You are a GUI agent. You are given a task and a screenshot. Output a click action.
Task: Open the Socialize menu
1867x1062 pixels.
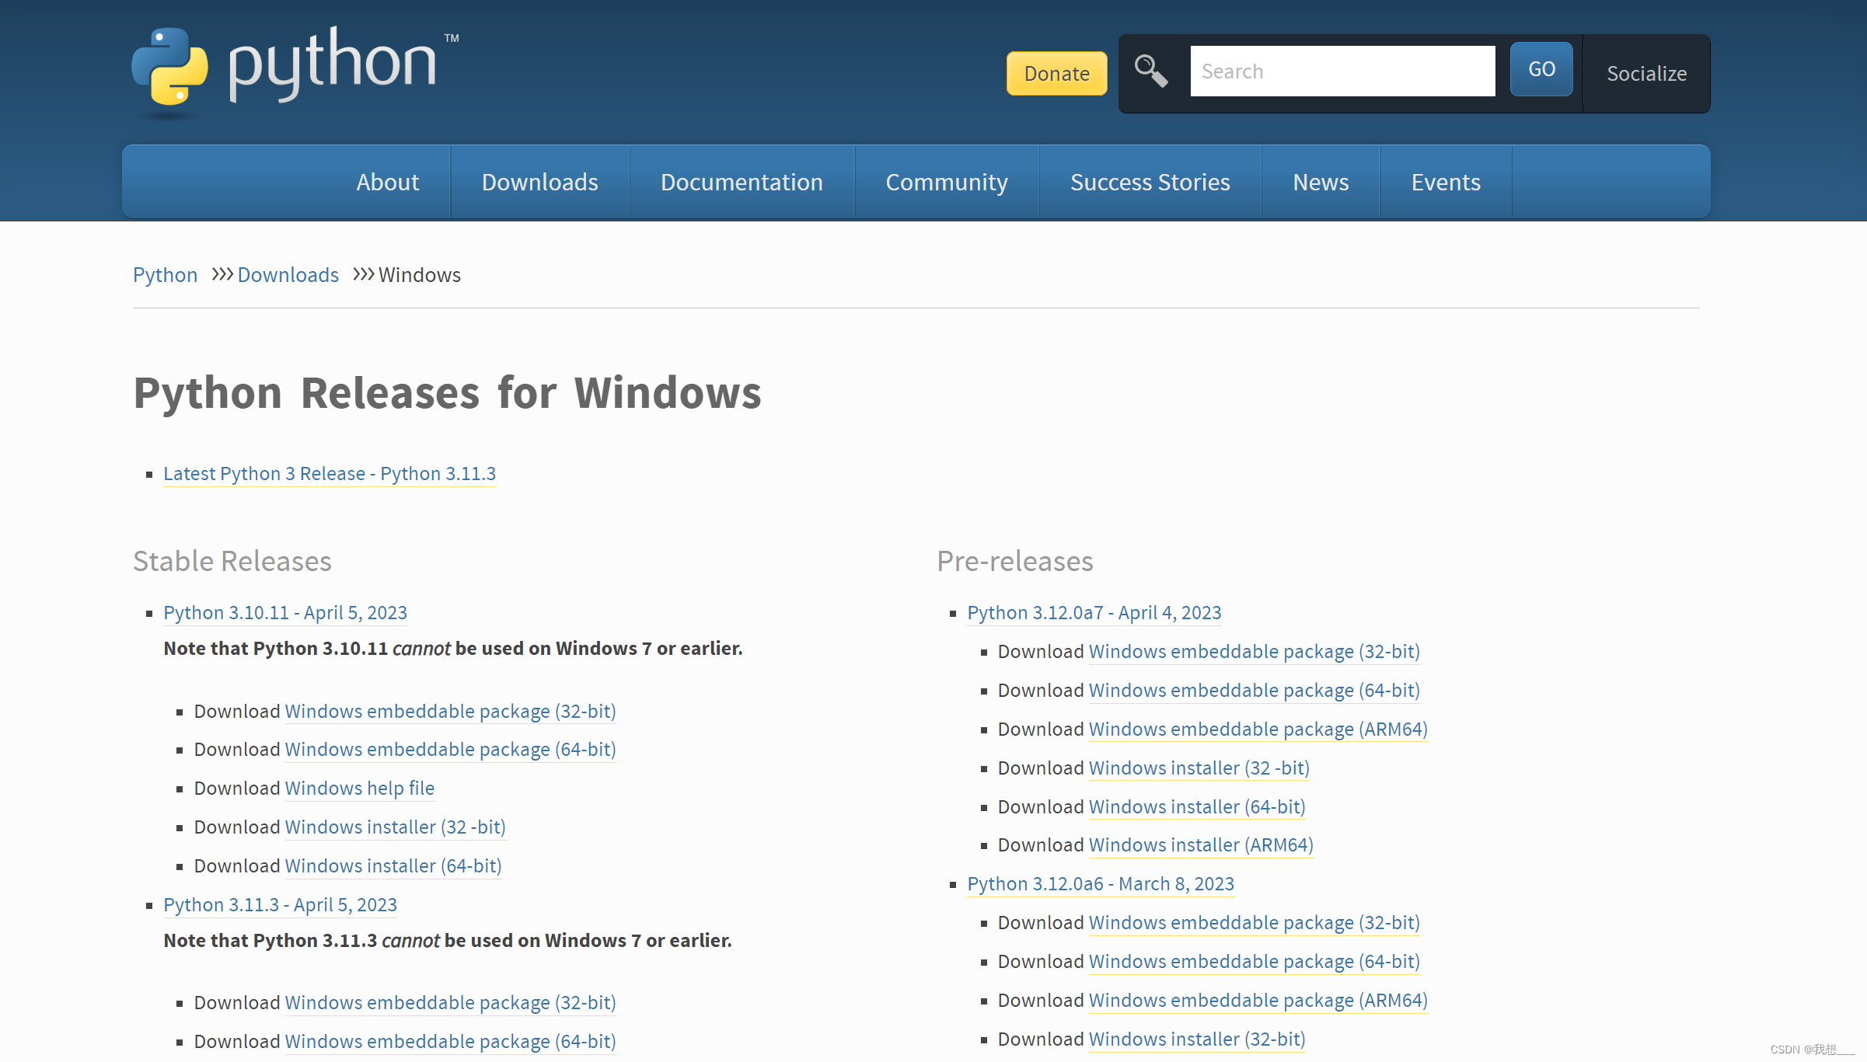(x=1646, y=74)
